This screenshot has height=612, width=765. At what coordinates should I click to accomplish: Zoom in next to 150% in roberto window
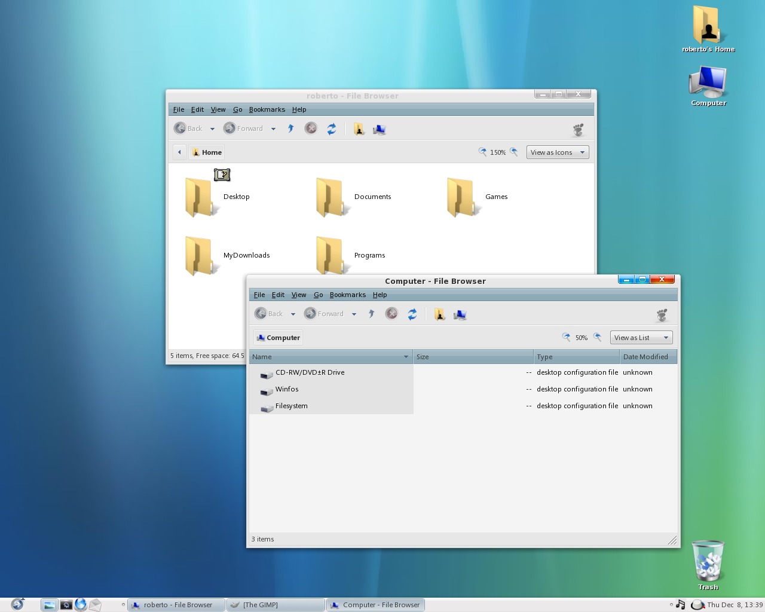pyautogui.click(x=514, y=152)
